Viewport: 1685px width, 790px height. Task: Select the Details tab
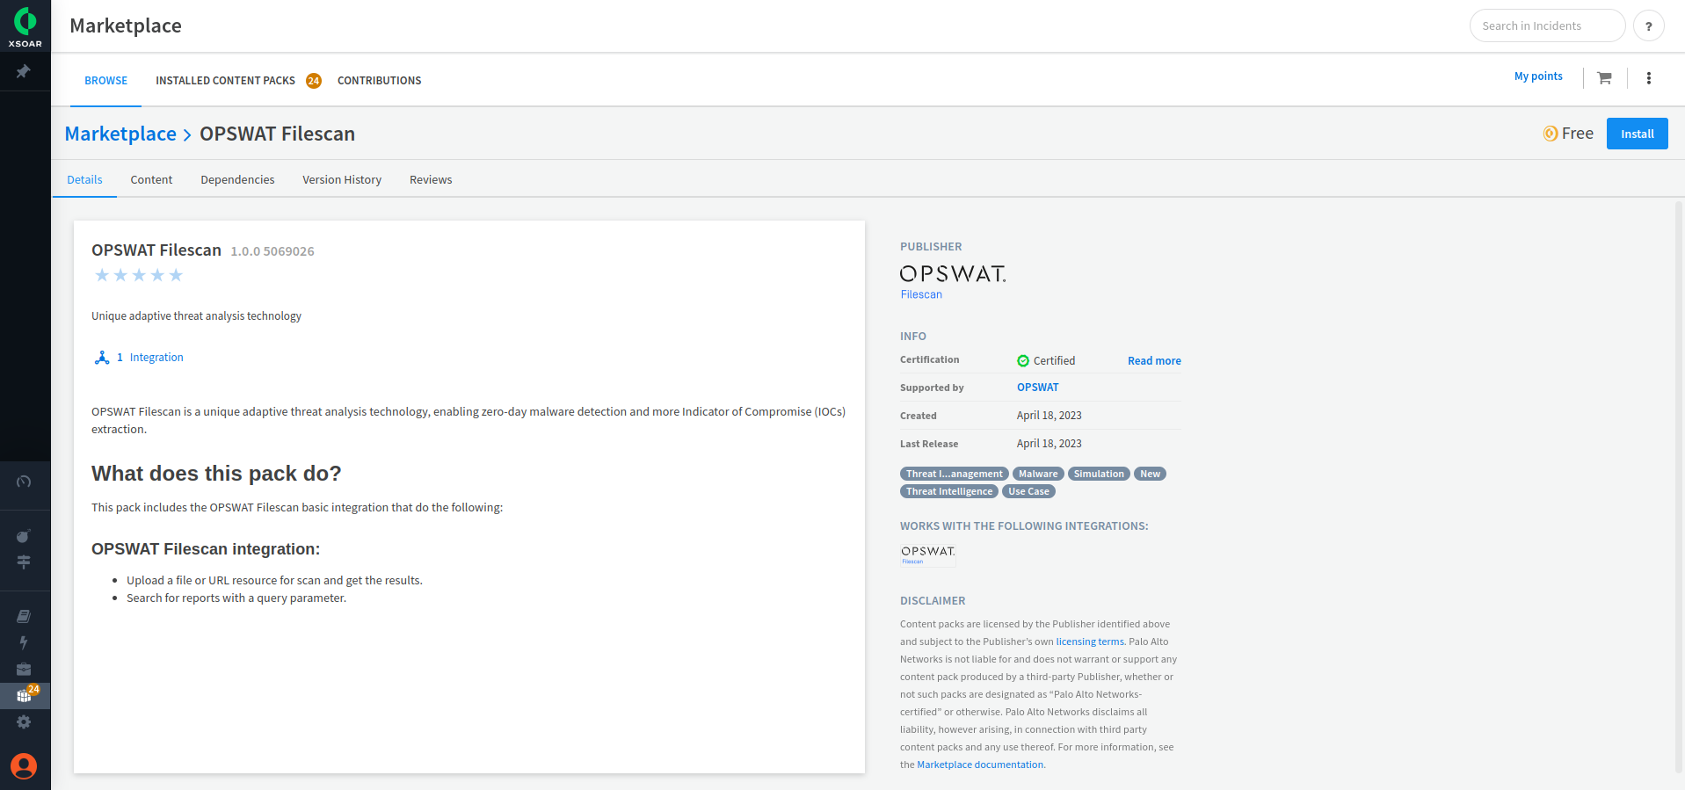(84, 179)
